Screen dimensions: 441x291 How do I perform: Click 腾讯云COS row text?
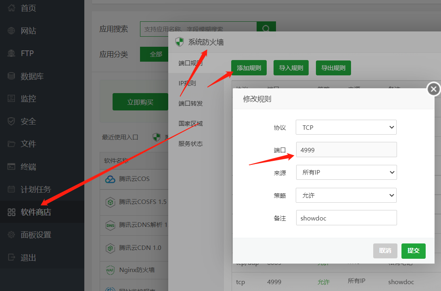(x=134, y=179)
